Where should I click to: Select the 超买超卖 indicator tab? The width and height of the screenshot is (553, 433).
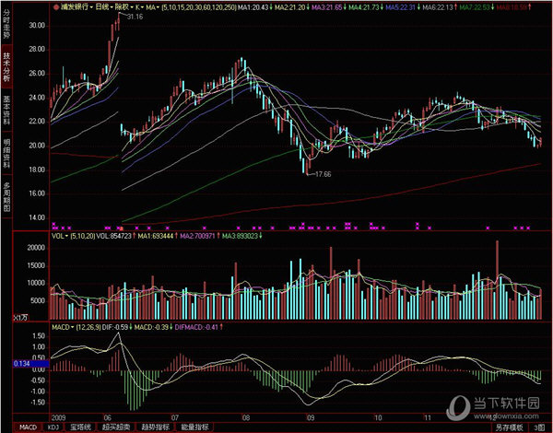(116, 427)
